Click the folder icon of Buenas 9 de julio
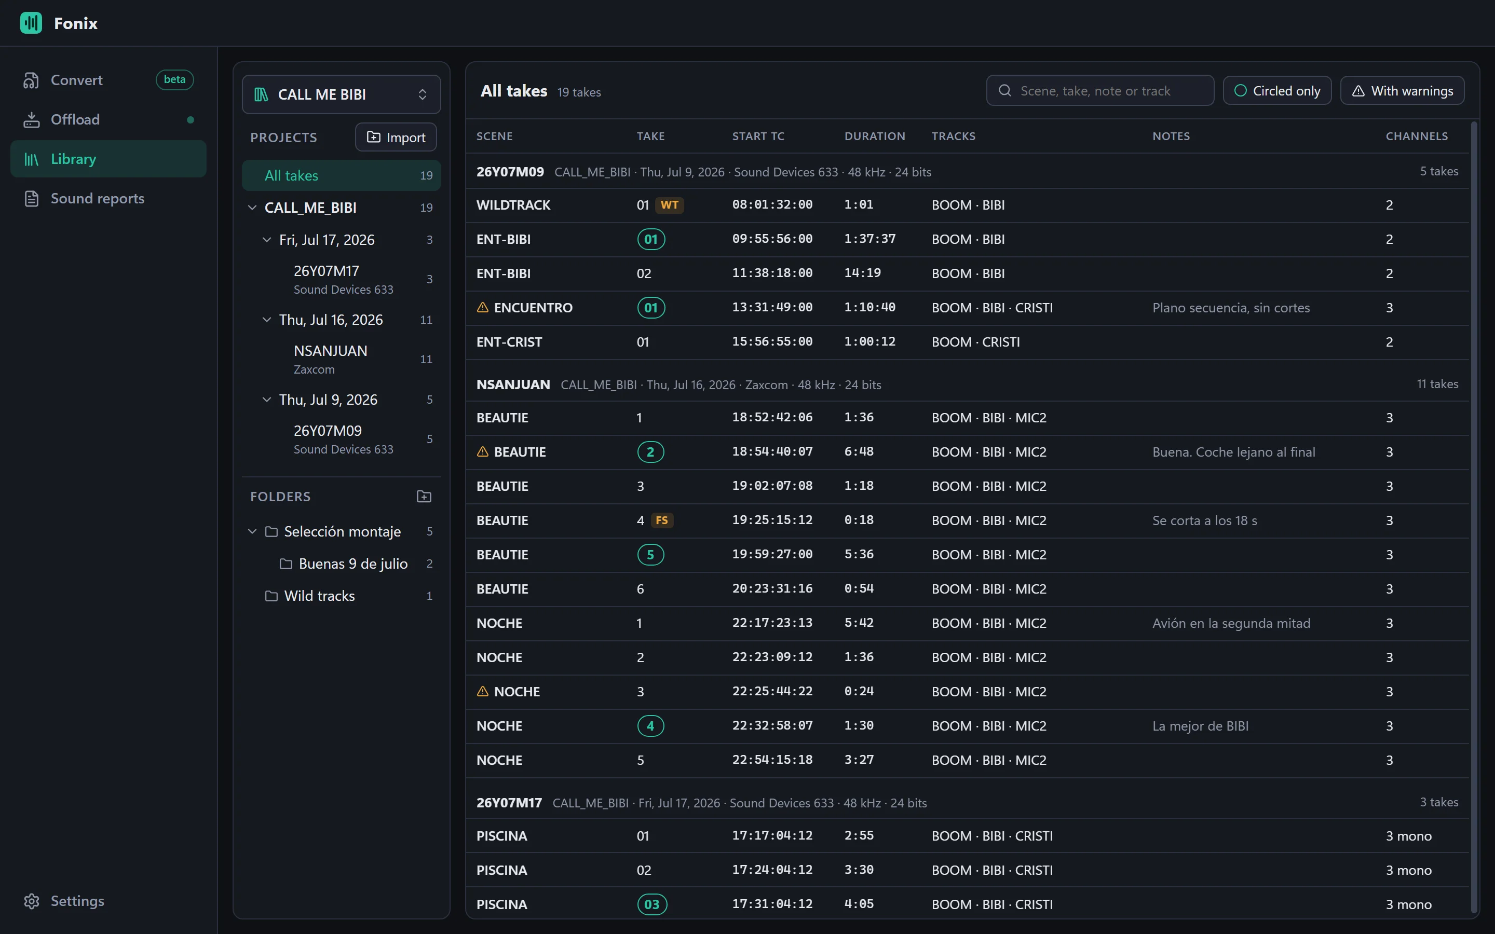1495x934 pixels. coord(286,564)
